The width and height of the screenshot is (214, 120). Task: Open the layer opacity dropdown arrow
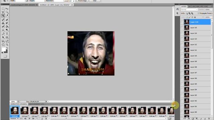pyautogui.click(x=211, y=10)
